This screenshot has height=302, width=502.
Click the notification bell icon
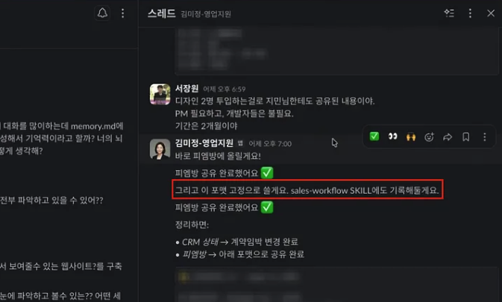coord(102,13)
